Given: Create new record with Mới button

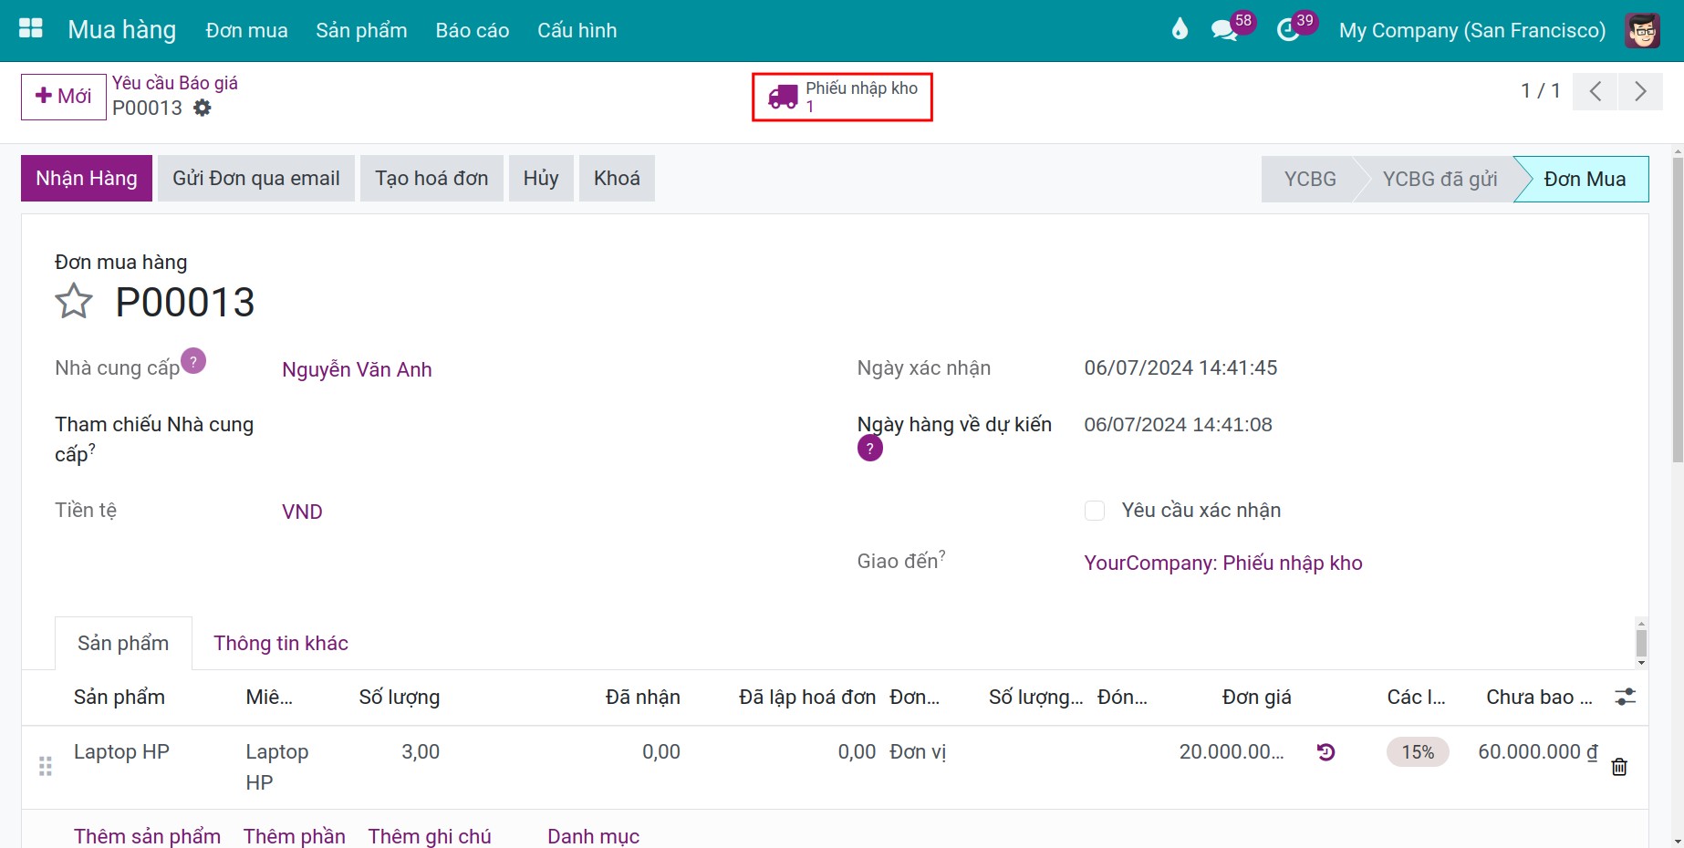Looking at the screenshot, I should [64, 97].
